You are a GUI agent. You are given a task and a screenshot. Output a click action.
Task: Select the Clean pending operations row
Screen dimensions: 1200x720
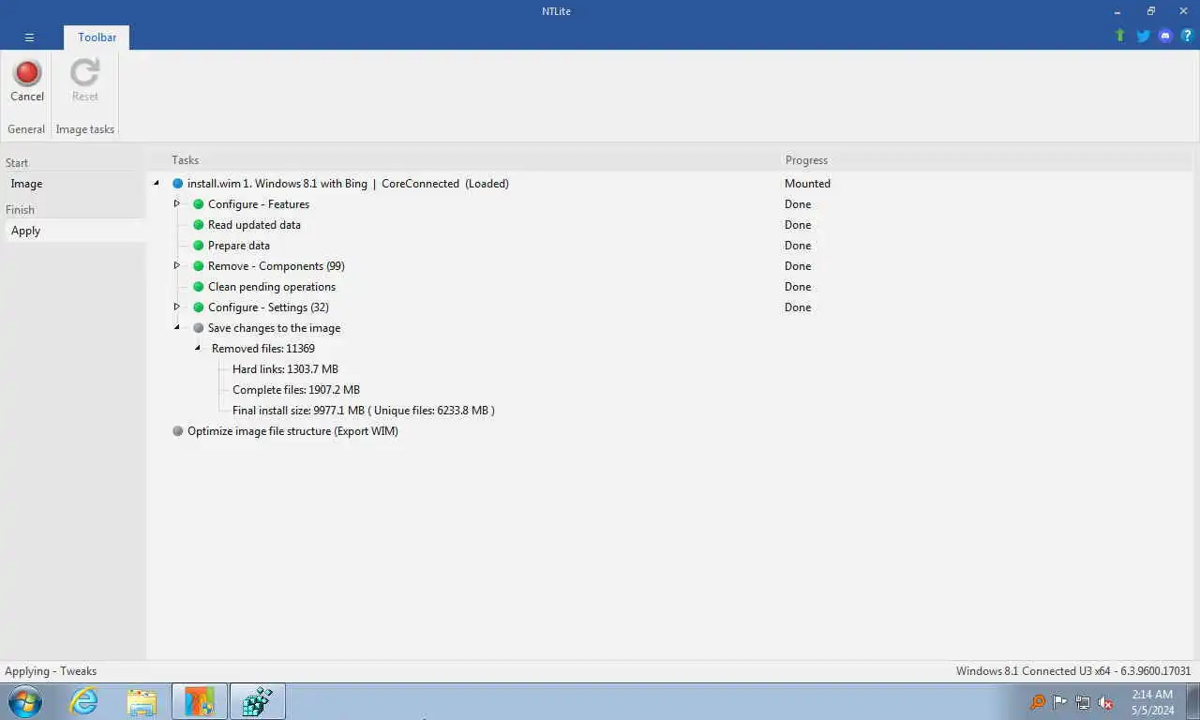[x=272, y=287]
